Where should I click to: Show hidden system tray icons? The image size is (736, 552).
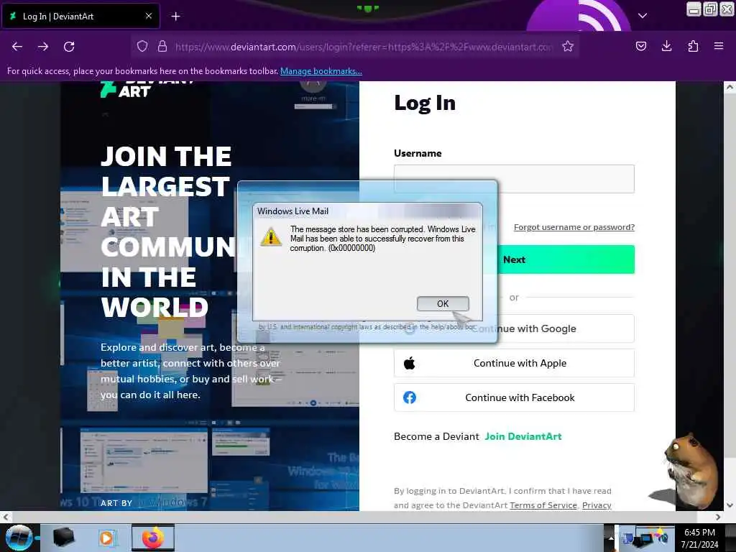click(x=611, y=538)
